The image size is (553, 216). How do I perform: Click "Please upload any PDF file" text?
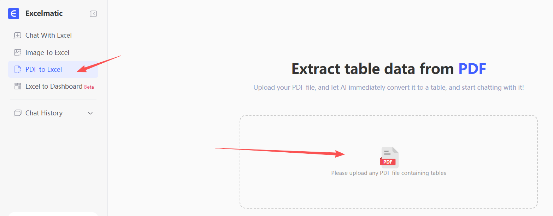[388, 173]
